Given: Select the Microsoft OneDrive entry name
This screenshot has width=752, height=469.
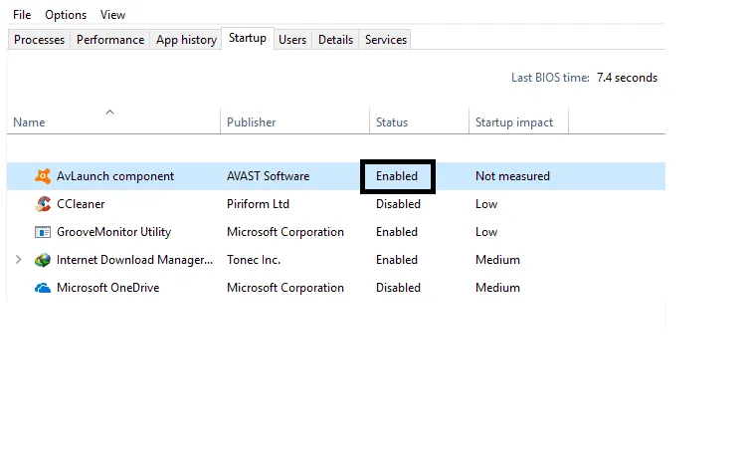Looking at the screenshot, I should (x=107, y=288).
